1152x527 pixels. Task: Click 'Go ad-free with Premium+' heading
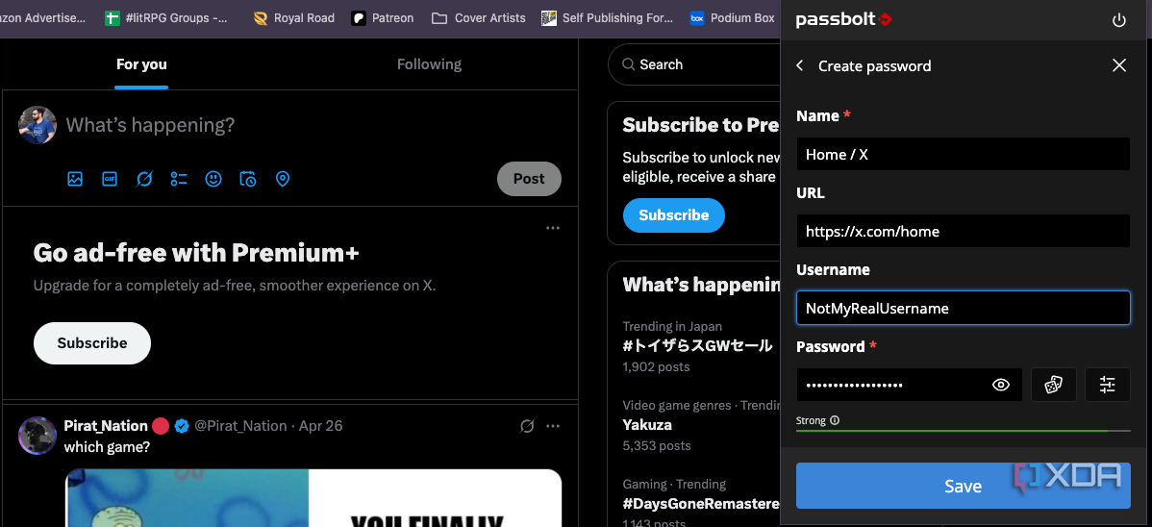pos(196,253)
